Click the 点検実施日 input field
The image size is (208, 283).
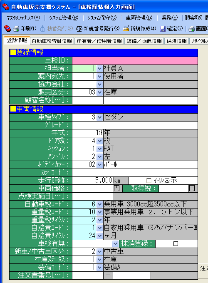coord(92,196)
